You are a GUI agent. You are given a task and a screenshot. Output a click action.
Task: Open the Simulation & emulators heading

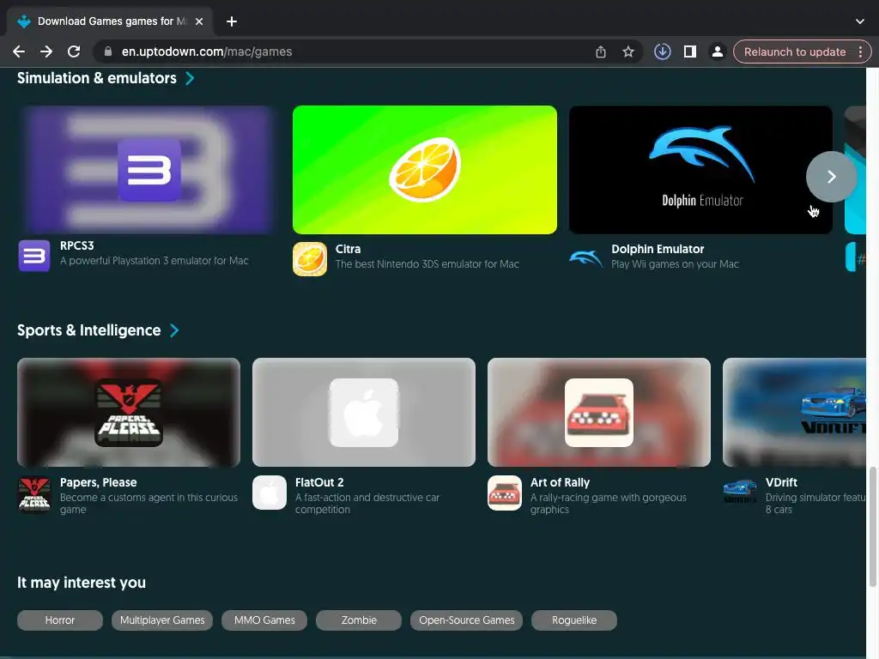click(x=96, y=78)
